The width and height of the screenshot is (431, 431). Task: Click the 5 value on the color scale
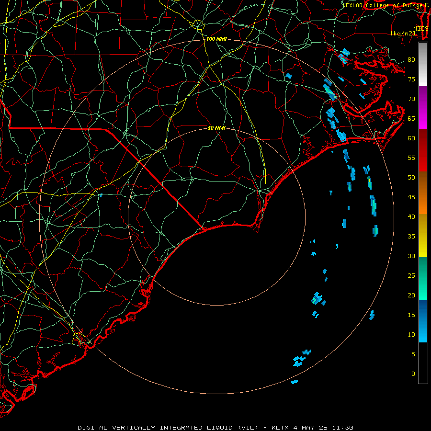pos(413,354)
